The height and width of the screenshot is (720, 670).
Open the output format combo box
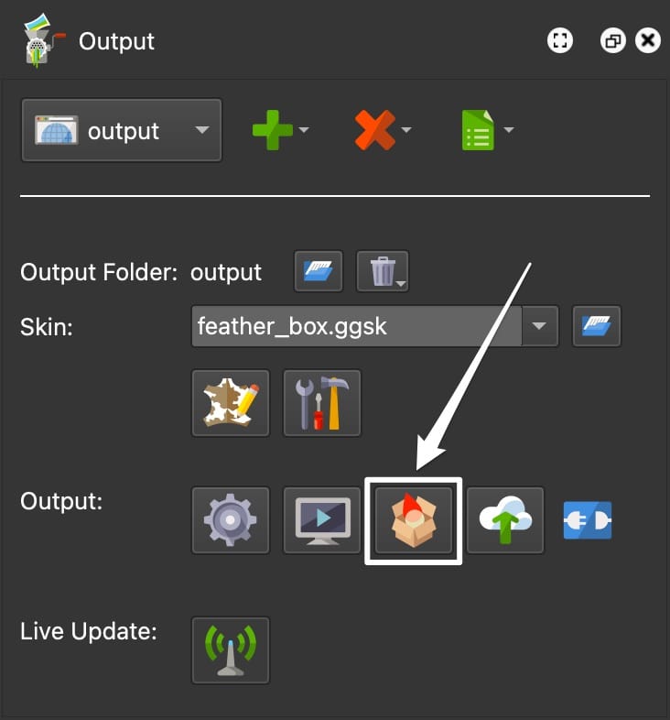[x=122, y=130]
